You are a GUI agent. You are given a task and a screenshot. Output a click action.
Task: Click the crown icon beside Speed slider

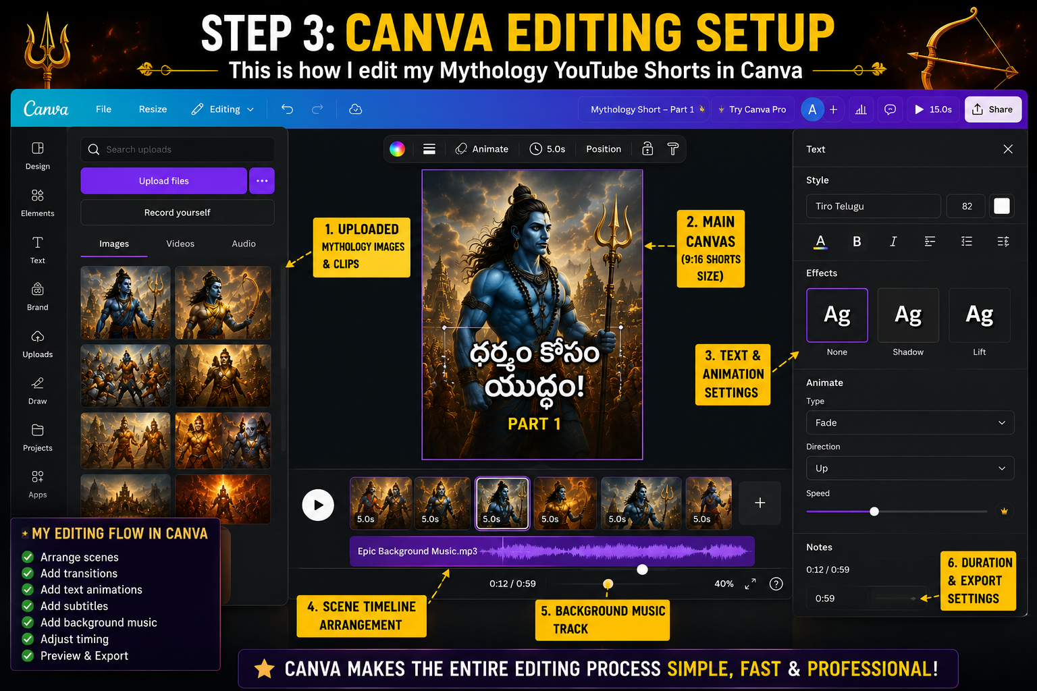tap(1004, 512)
